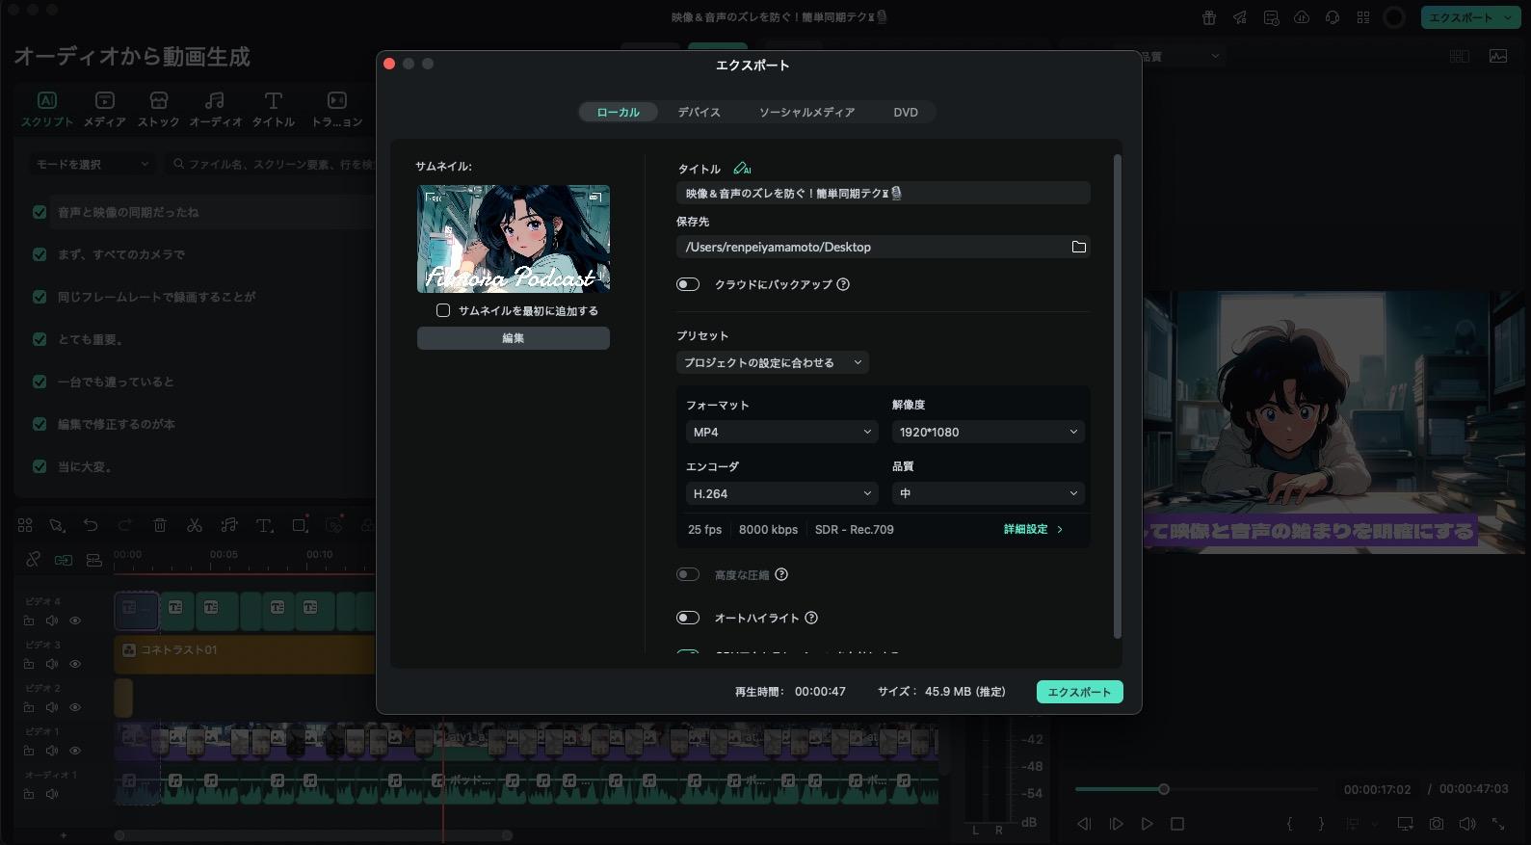Click the タイトル input field
This screenshot has width=1531, height=845.
coord(884,193)
